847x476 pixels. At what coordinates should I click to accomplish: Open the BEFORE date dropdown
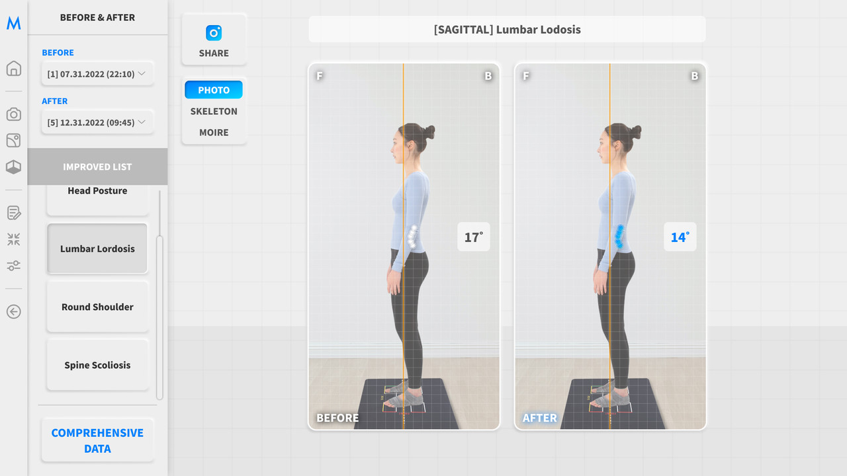pyautogui.click(x=97, y=74)
